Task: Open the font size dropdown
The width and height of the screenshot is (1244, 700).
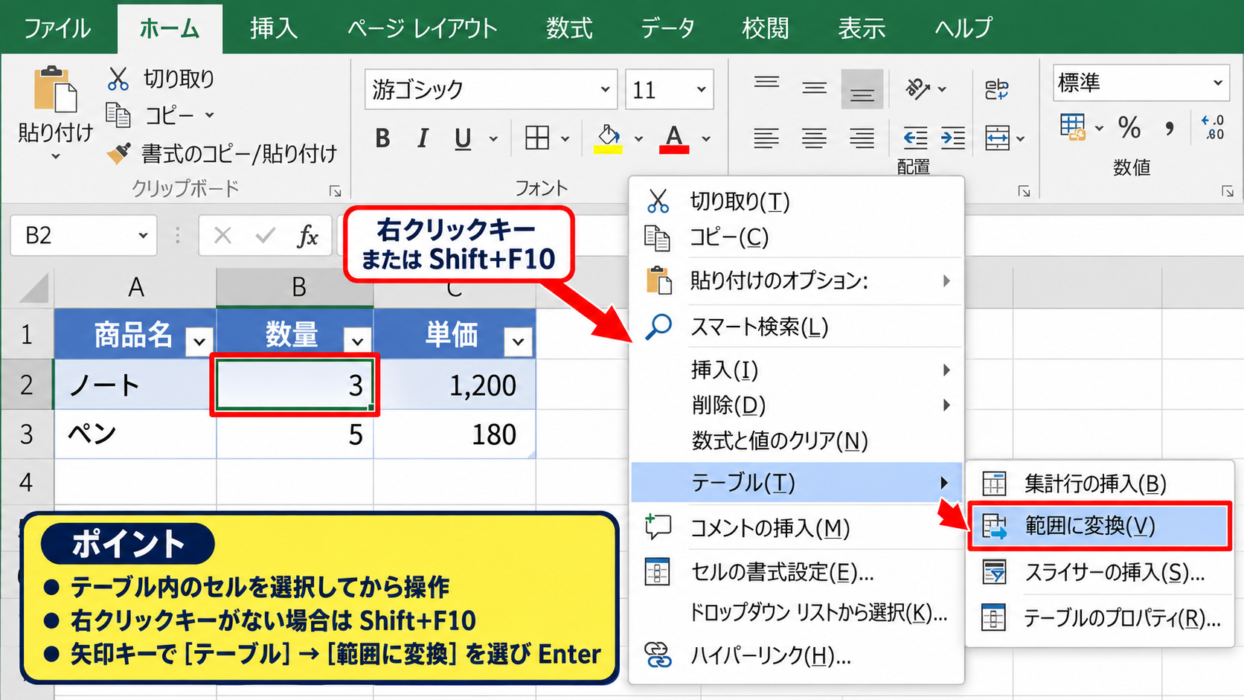Action: point(701,89)
